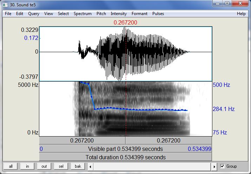Click the -0.3797 amplitude minimum label
This screenshot has width=251, height=174.
tap(29, 77)
